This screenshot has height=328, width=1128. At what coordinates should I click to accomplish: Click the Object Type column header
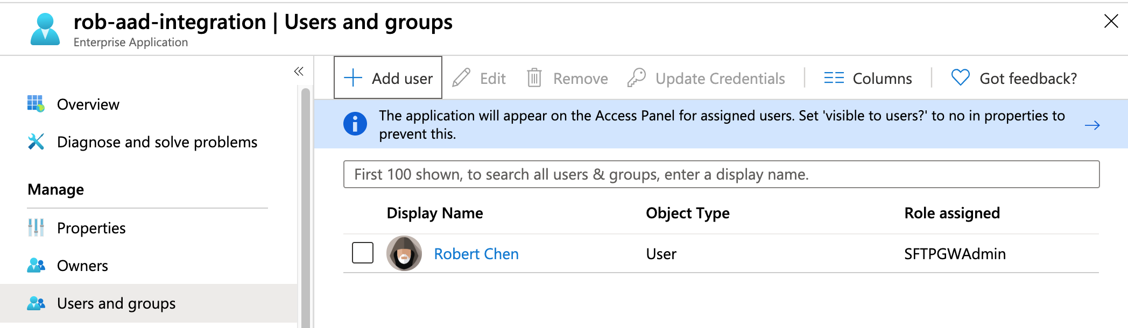point(687,213)
